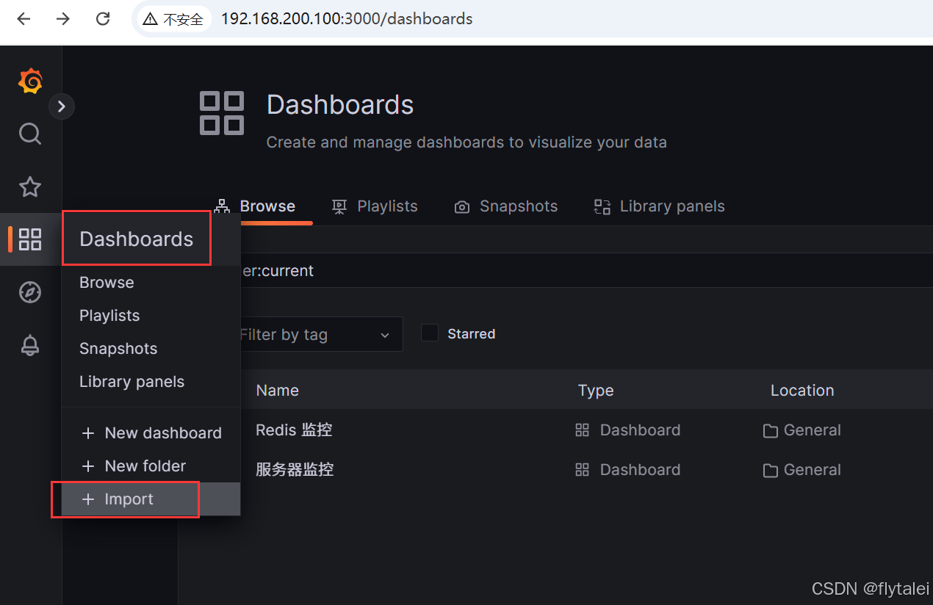Image resolution: width=933 pixels, height=605 pixels.
Task: Click in the dashboard search field
Action: click(586, 270)
